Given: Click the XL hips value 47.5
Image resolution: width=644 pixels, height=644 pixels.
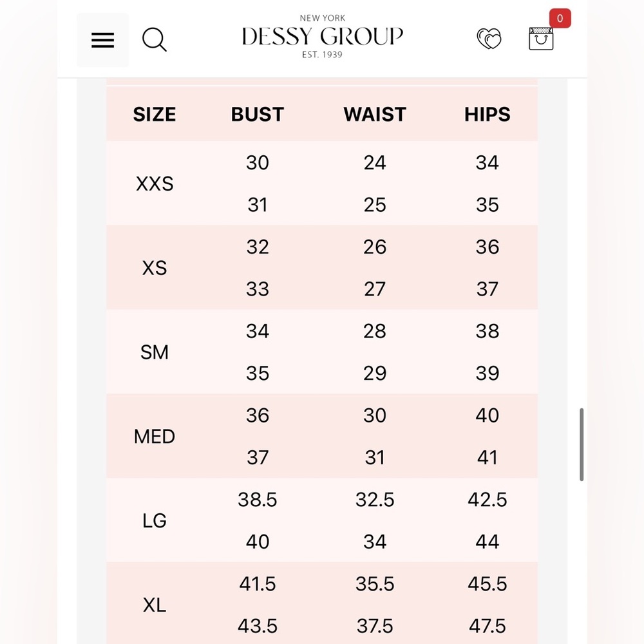Looking at the screenshot, I should coord(487,626).
